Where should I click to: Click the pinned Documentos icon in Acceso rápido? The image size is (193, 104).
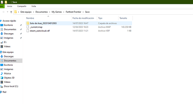pyautogui.click(x=2, y=29)
